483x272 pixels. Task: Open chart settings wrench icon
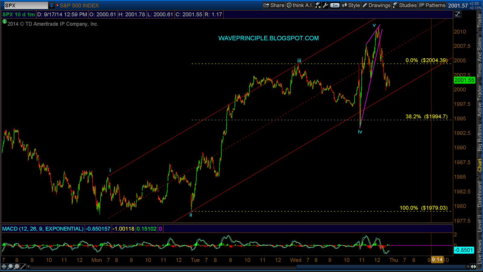(x=325, y=5)
